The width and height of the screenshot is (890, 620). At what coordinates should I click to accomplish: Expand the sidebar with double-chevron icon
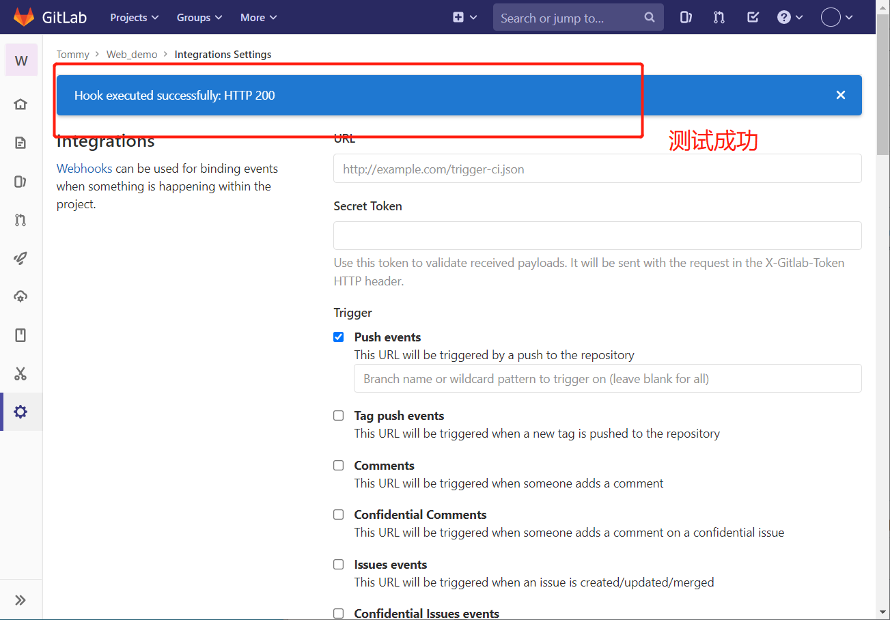(20, 600)
